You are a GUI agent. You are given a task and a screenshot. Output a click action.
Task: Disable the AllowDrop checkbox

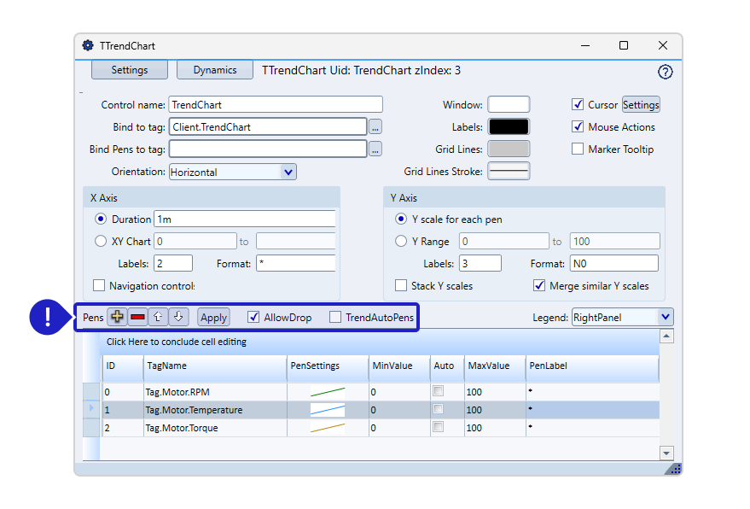pyautogui.click(x=253, y=318)
